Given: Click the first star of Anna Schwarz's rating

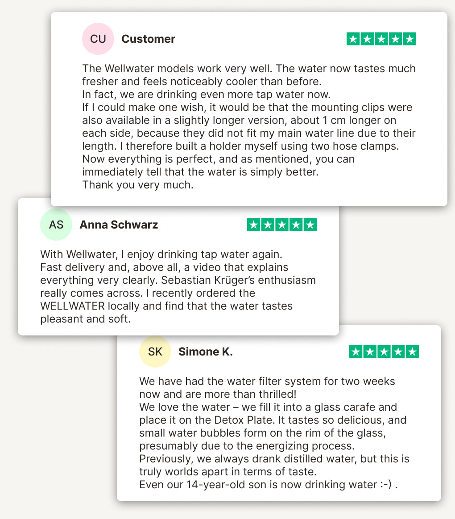Looking at the screenshot, I should point(254,225).
